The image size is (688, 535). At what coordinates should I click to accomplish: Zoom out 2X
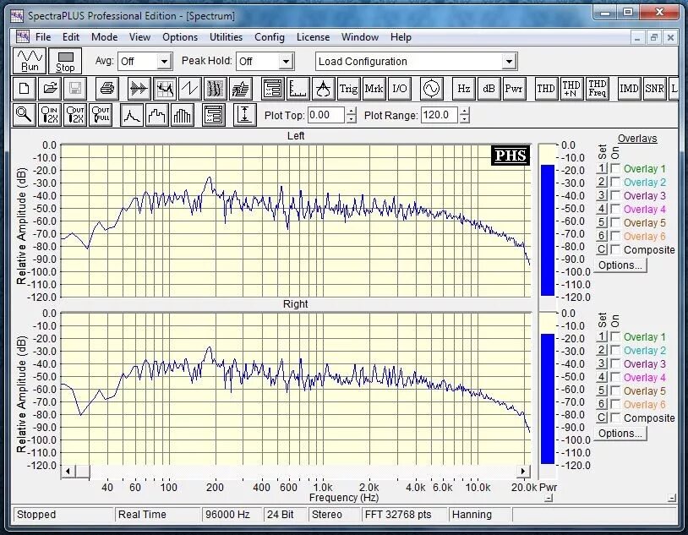75,115
